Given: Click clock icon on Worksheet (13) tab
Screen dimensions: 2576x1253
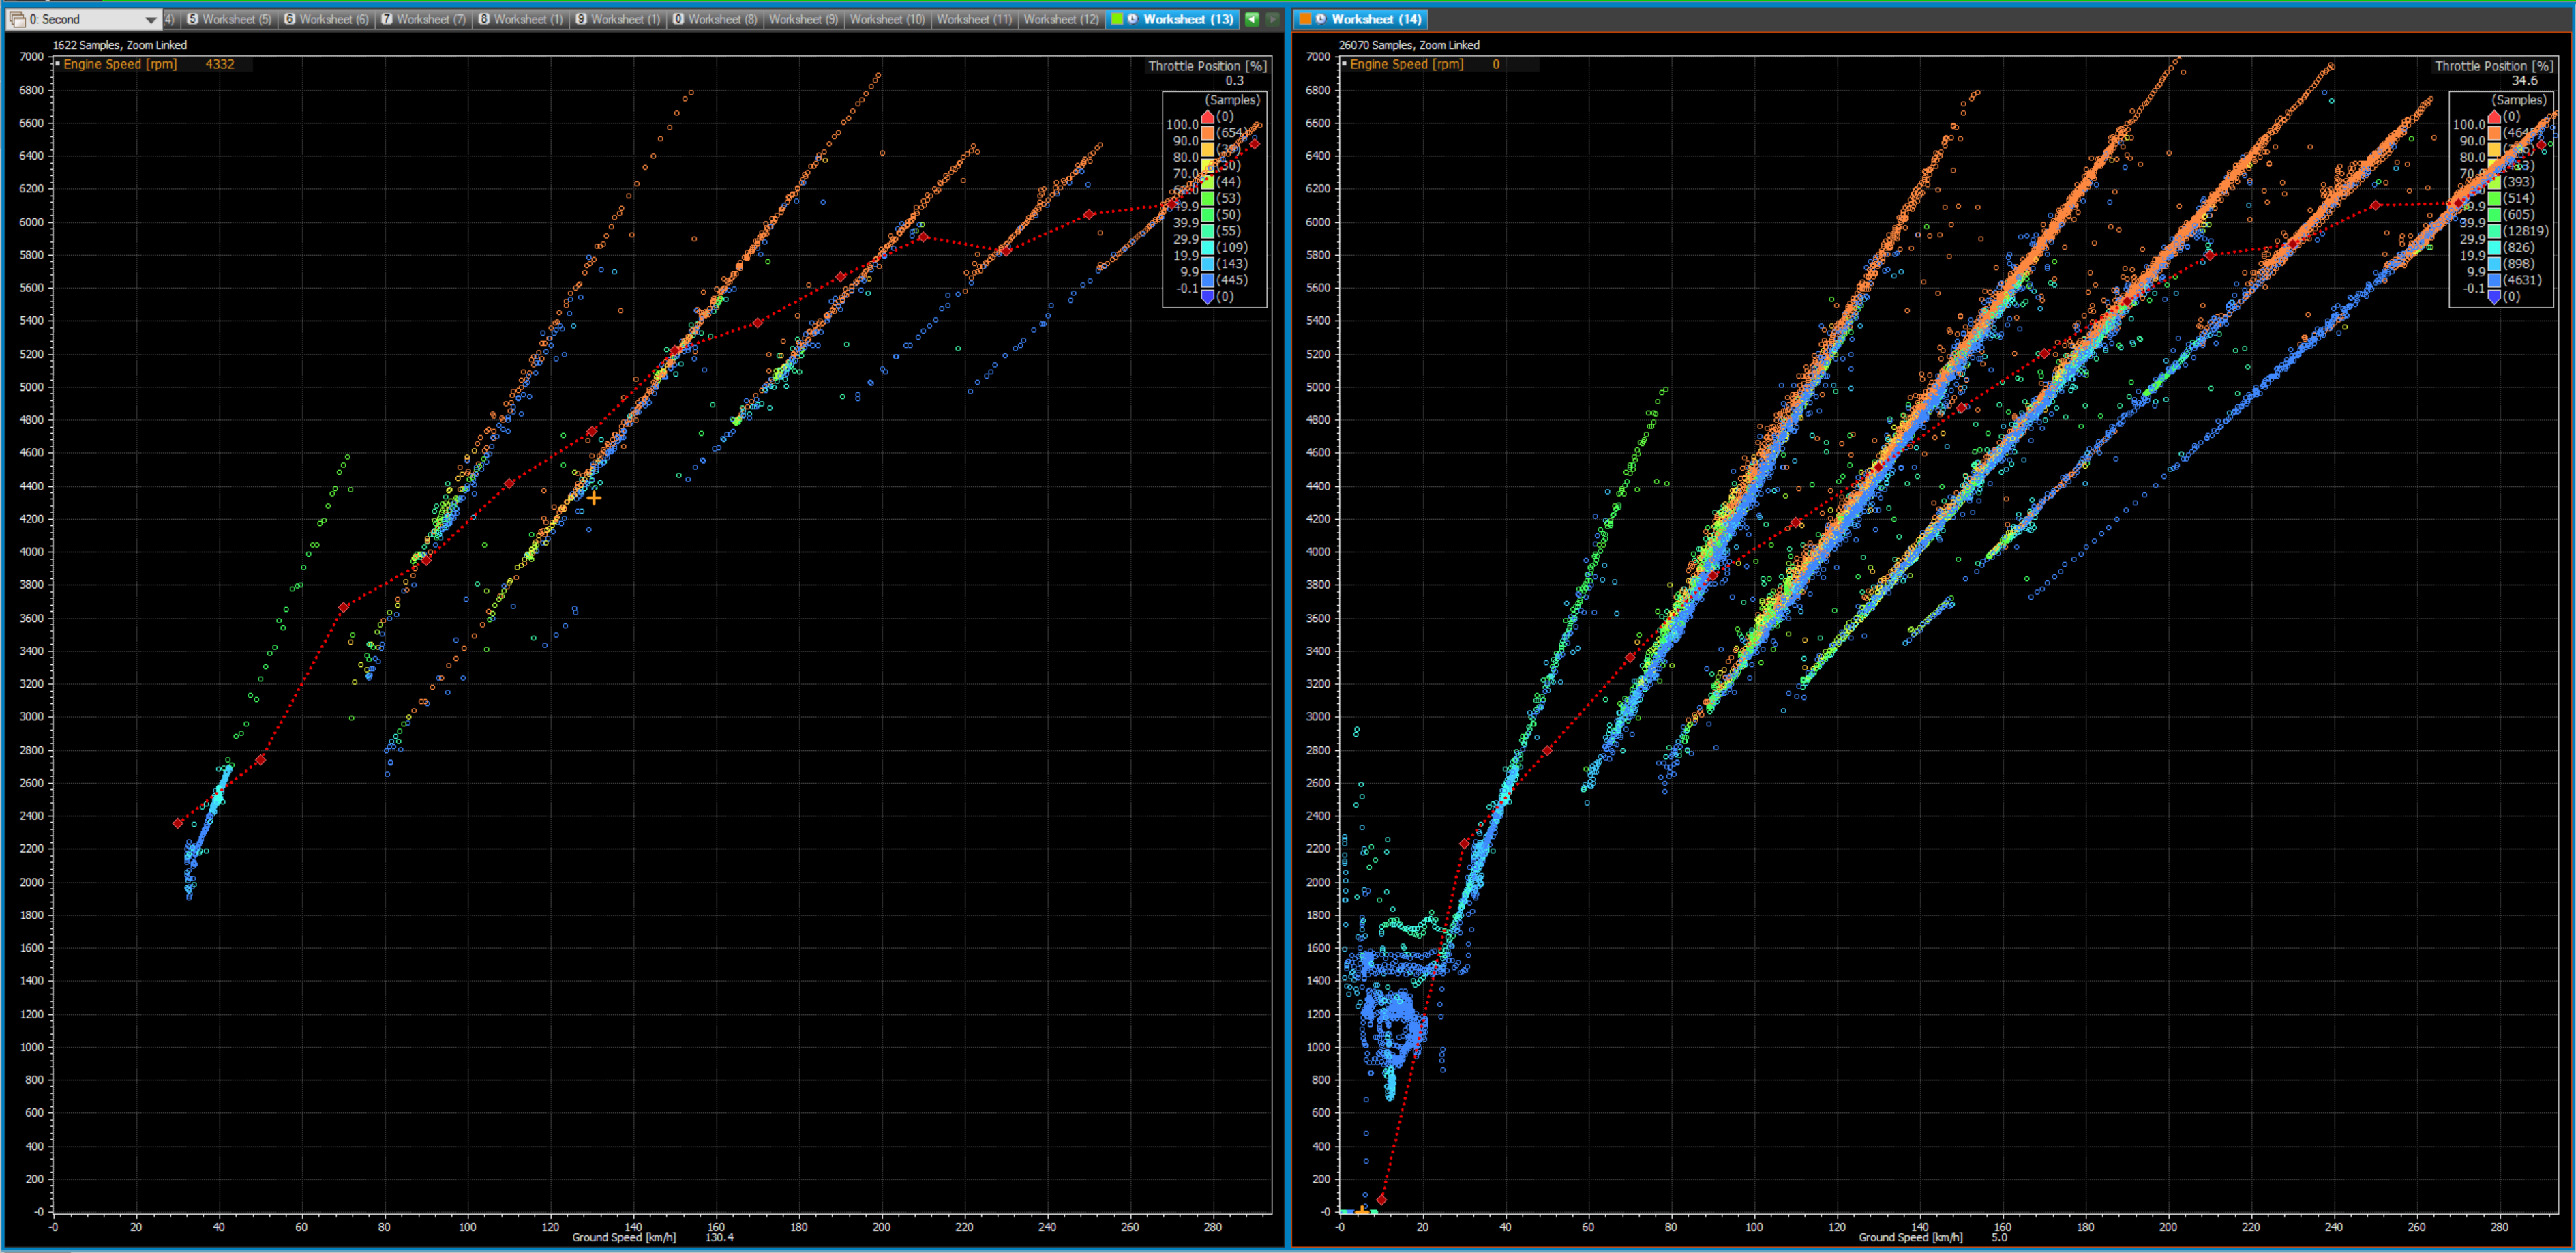Looking at the screenshot, I should (1132, 19).
